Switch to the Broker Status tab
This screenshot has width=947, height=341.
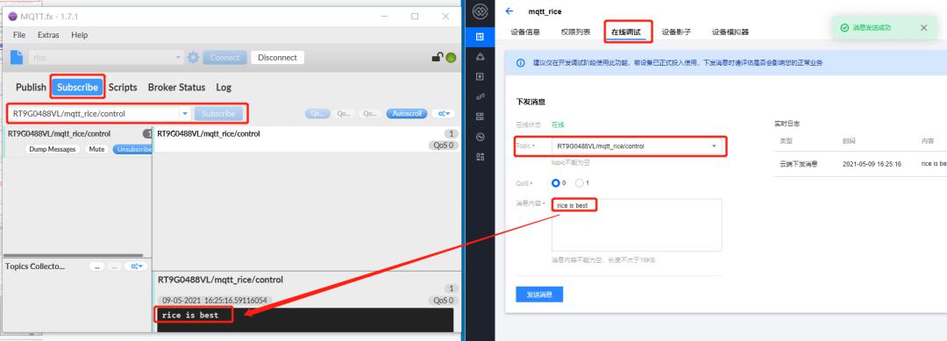tap(176, 87)
